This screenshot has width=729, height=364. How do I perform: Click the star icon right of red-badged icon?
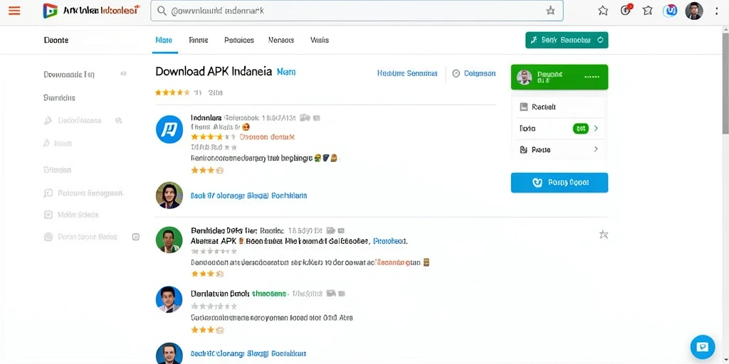tap(647, 10)
